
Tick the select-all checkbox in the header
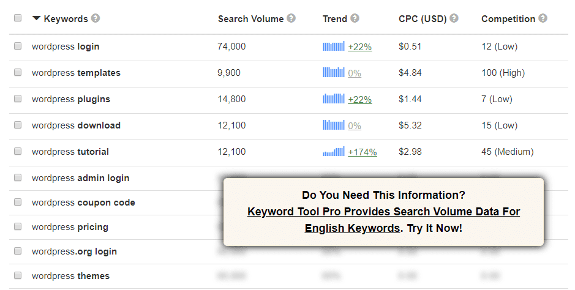point(18,18)
